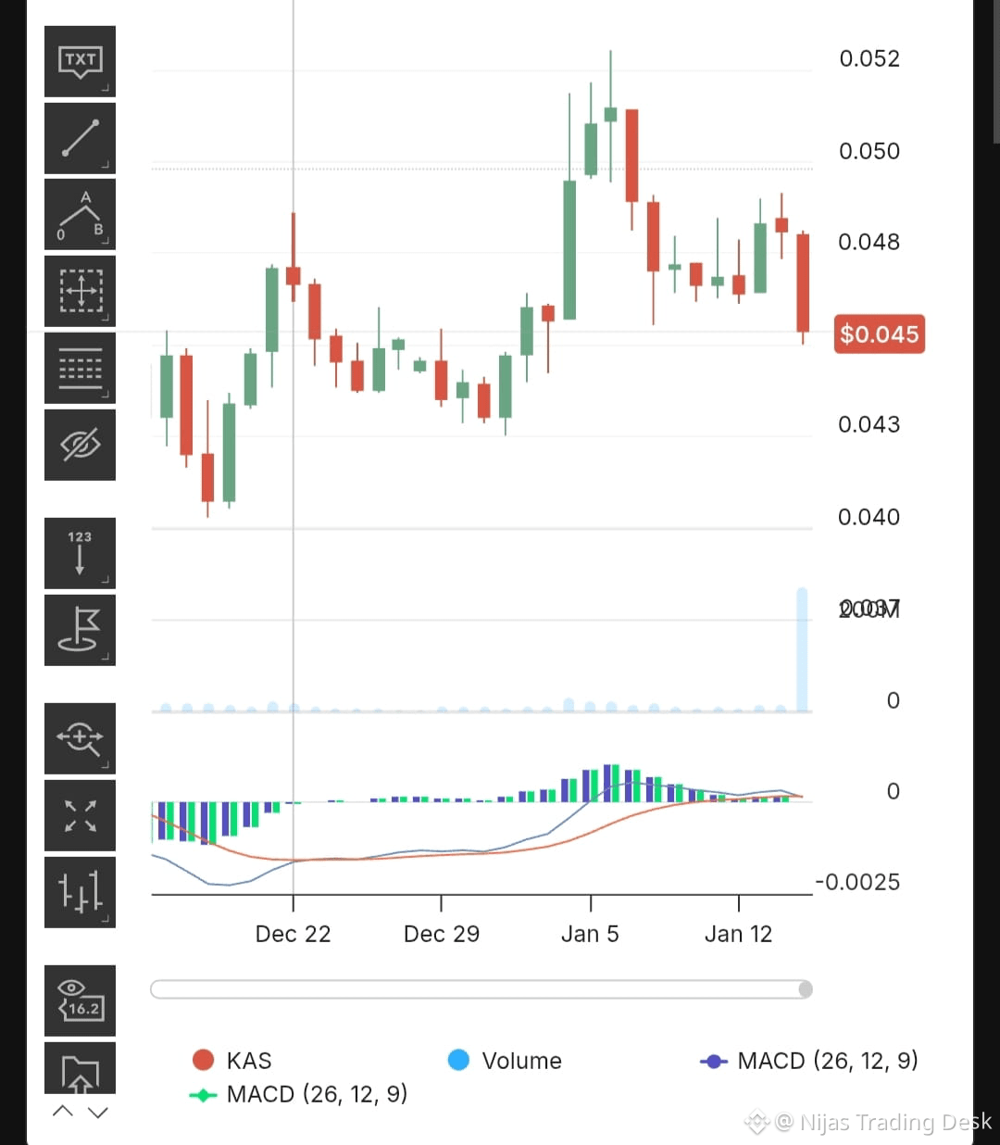Click the 0.050 price axis label

point(869,151)
